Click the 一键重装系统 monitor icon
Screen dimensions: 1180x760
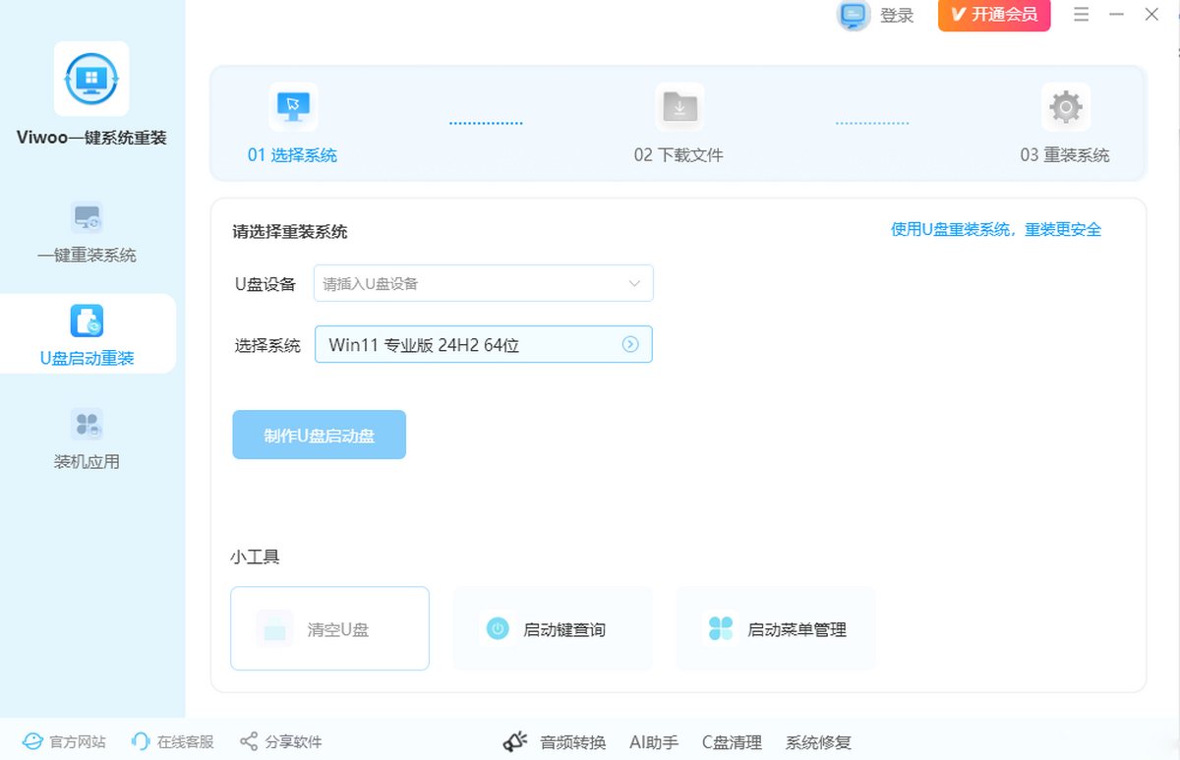tap(88, 217)
